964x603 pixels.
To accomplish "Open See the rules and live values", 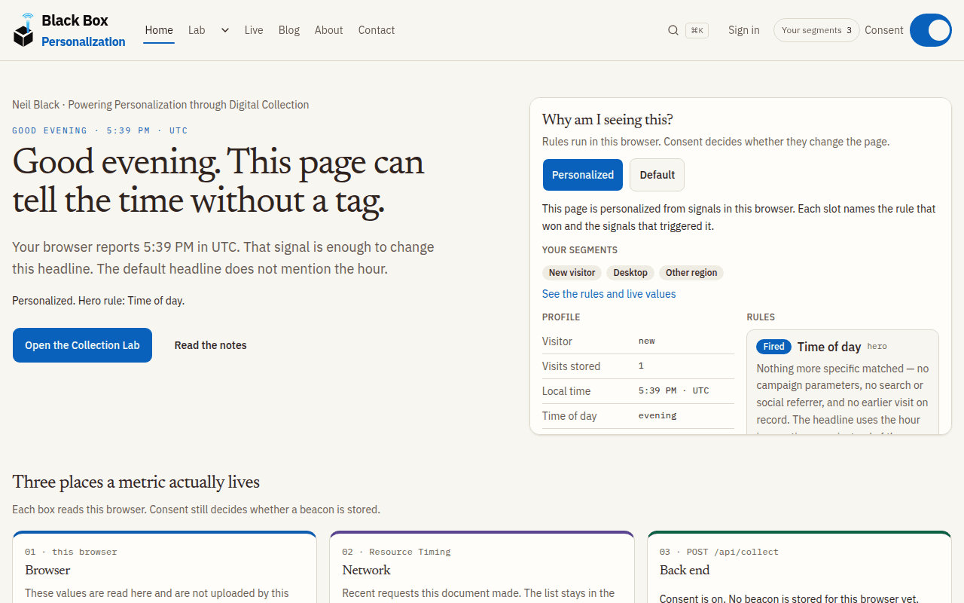I will (x=609, y=294).
